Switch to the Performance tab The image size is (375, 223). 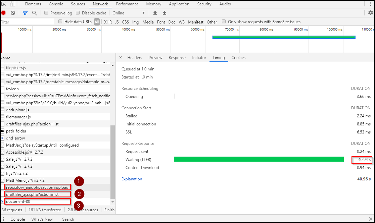(127, 4)
